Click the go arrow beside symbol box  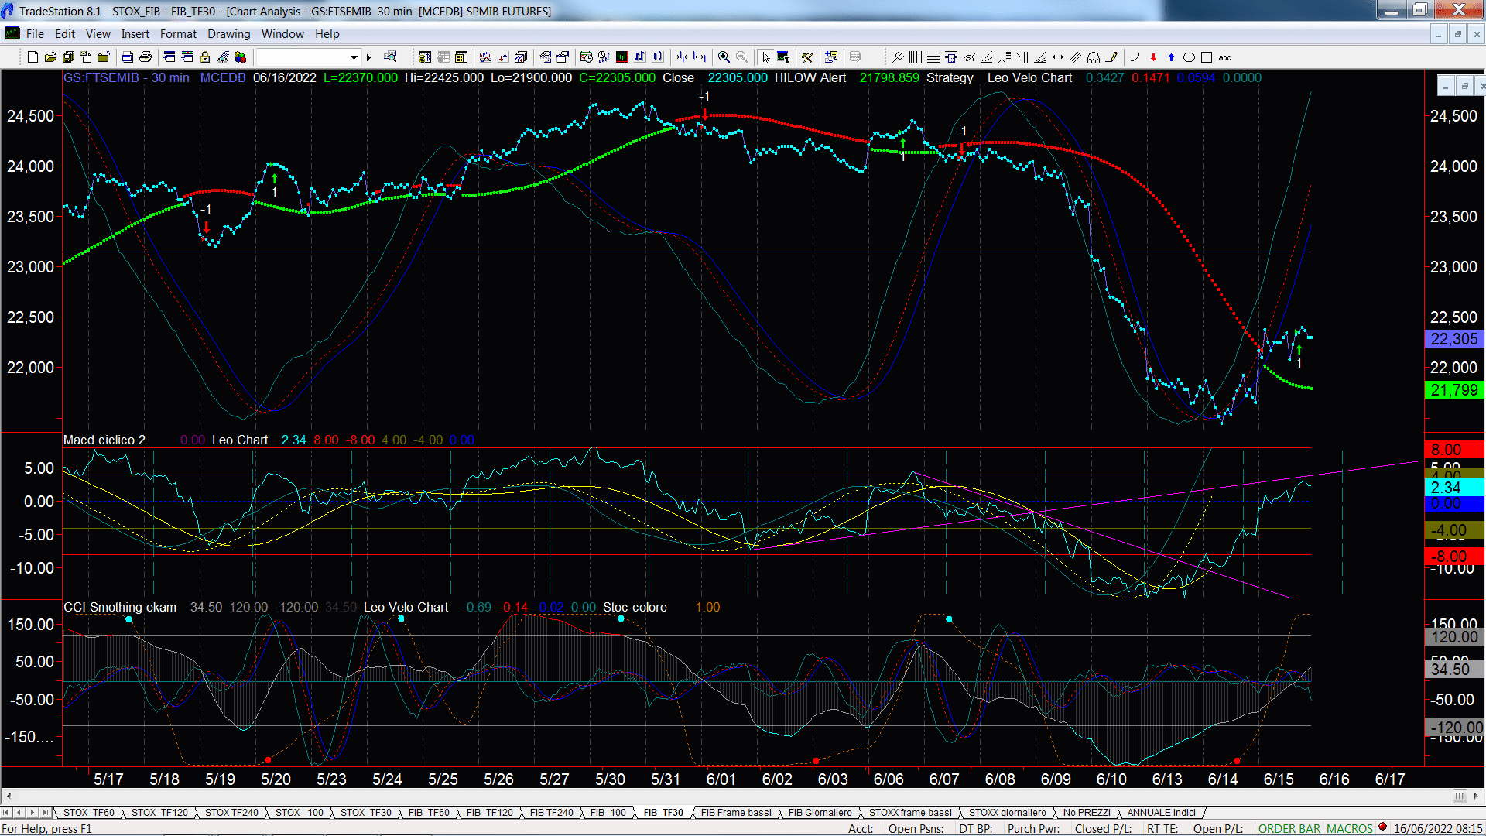(x=369, y=57)
